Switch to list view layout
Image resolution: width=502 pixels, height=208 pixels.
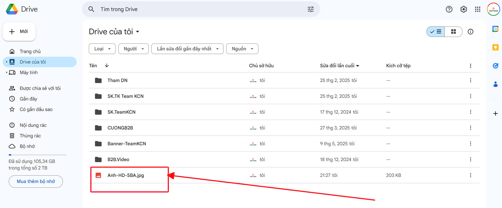tap(436, 32)
